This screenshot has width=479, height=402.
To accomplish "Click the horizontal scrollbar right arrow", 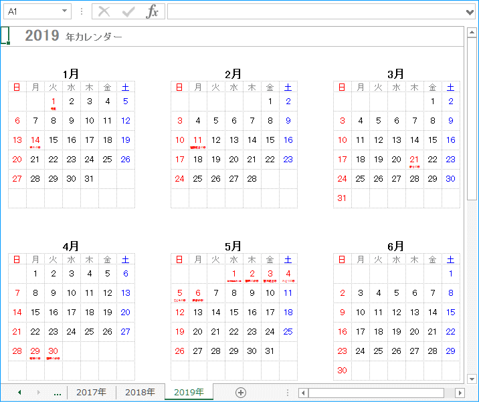I will pyautogui.click(x=460, y=393).
